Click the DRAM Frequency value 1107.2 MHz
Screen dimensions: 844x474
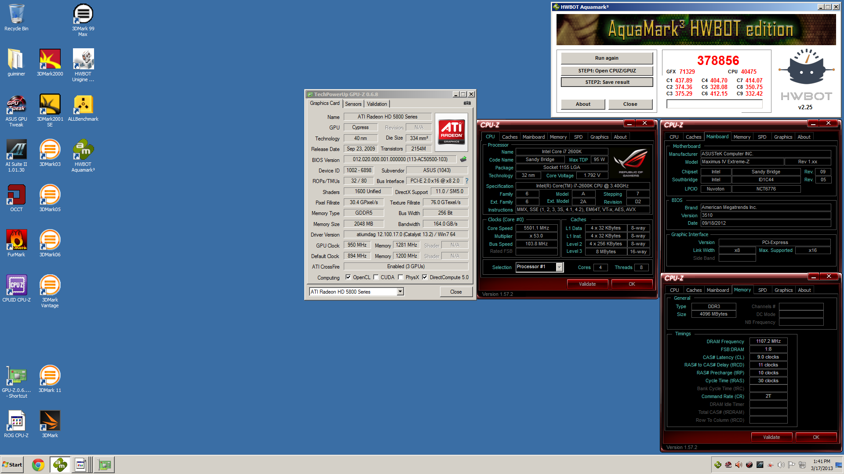[768, 341]
